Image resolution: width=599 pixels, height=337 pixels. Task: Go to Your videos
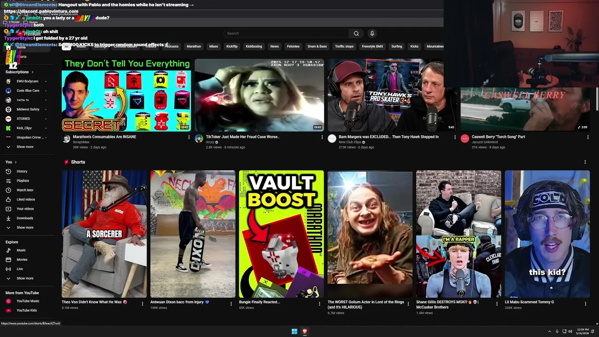coord(25,209)
